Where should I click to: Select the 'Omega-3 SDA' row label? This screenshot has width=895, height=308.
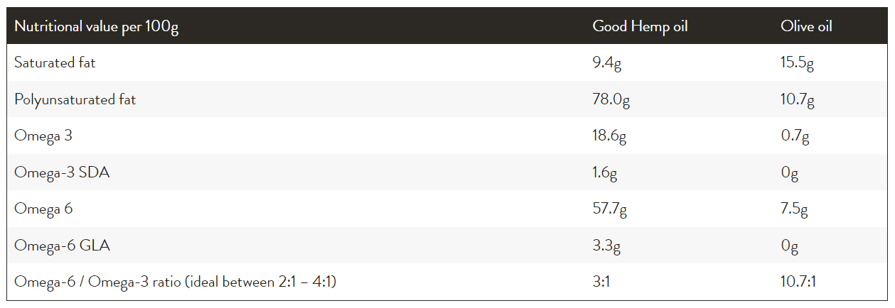coord(62,172)
